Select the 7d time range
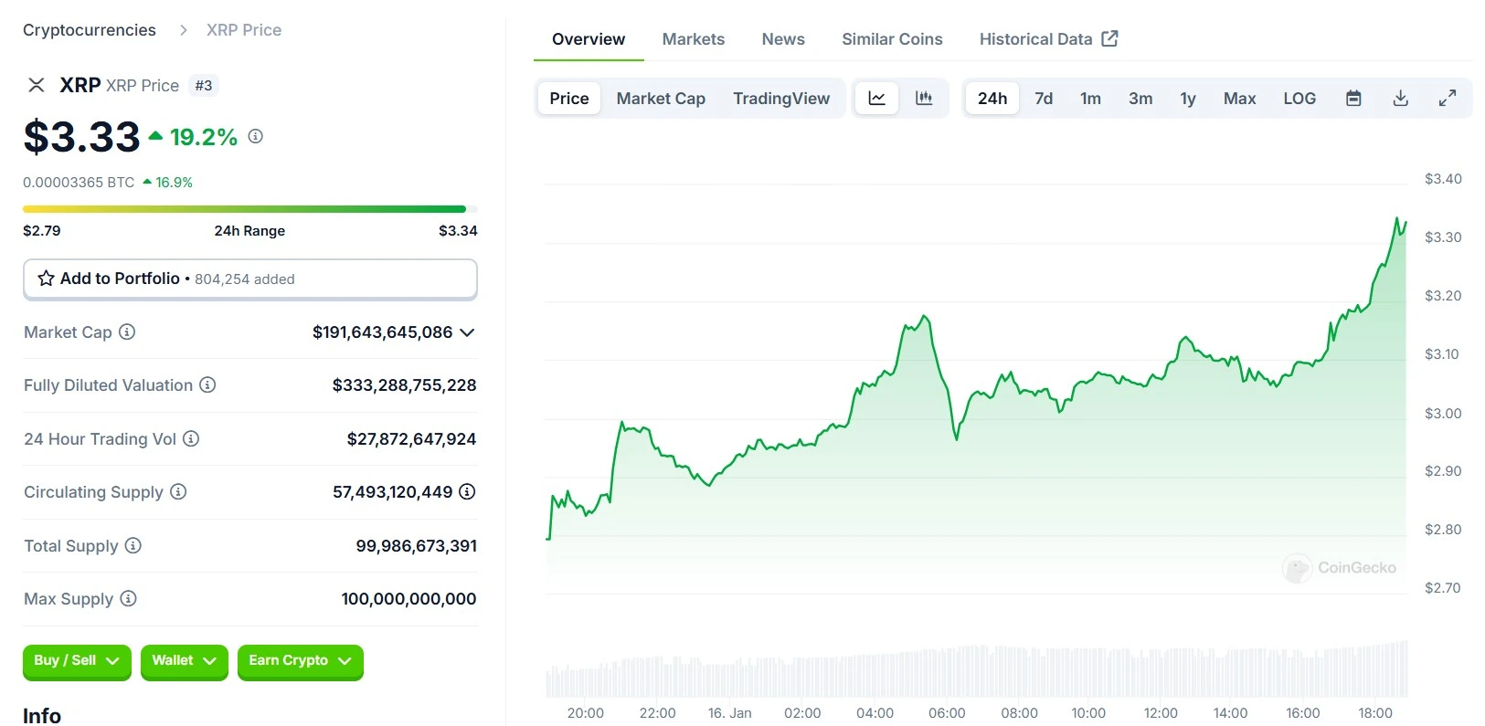 1044,98
